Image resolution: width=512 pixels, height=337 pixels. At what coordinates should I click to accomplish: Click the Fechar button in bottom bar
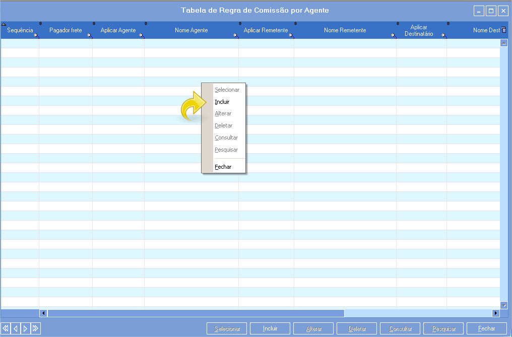486,328
